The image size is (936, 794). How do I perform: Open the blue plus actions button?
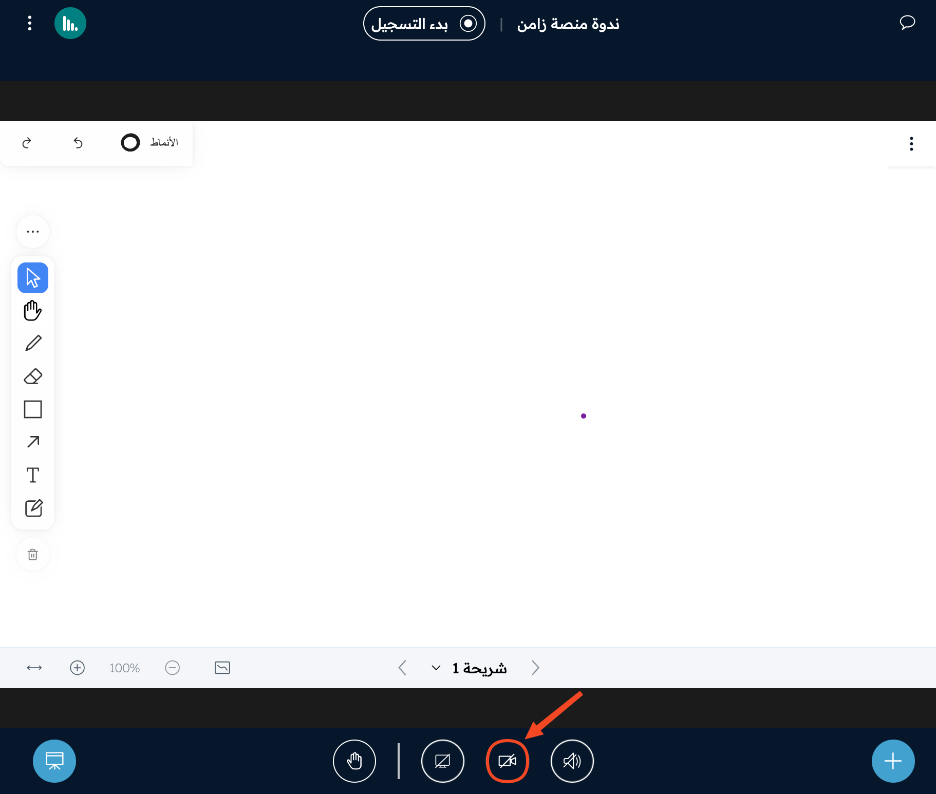tap(893, 761)
